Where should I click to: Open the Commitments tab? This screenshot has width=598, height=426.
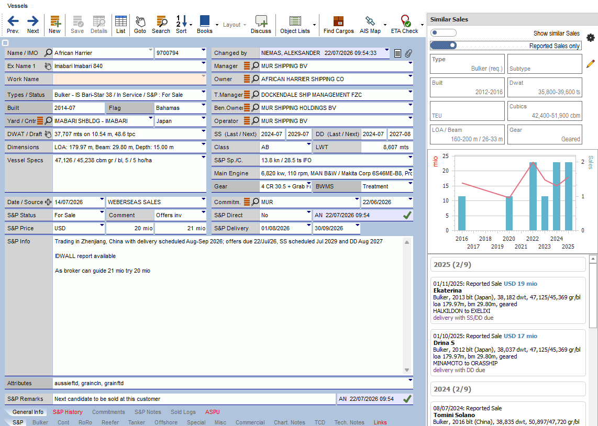click(x=108, y=412)
